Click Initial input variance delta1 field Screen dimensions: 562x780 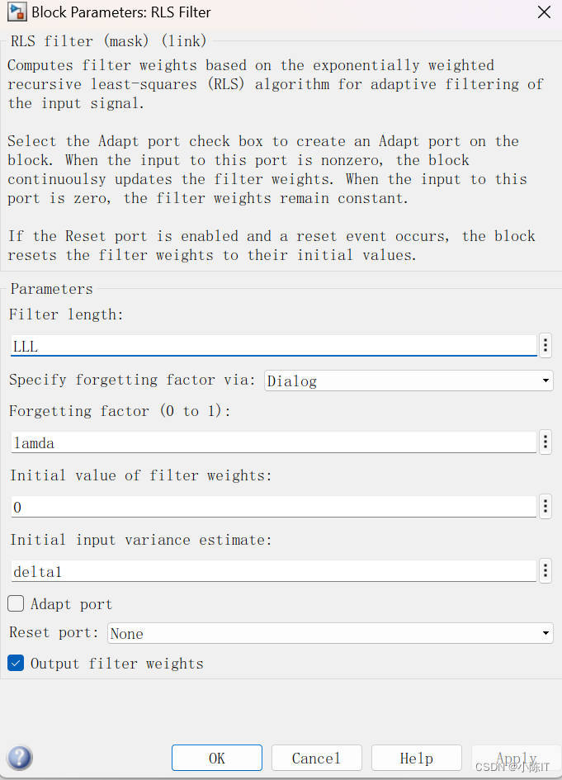coord(272,571)
